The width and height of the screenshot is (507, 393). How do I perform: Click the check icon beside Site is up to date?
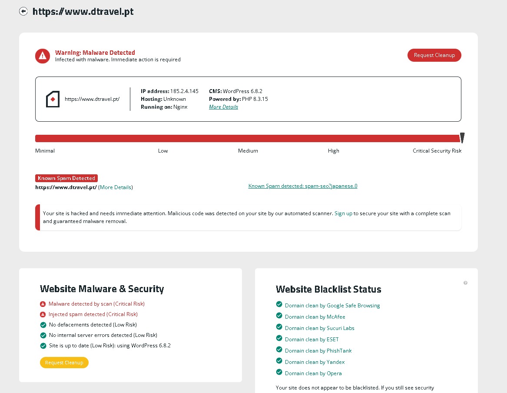tap(43, 346)
